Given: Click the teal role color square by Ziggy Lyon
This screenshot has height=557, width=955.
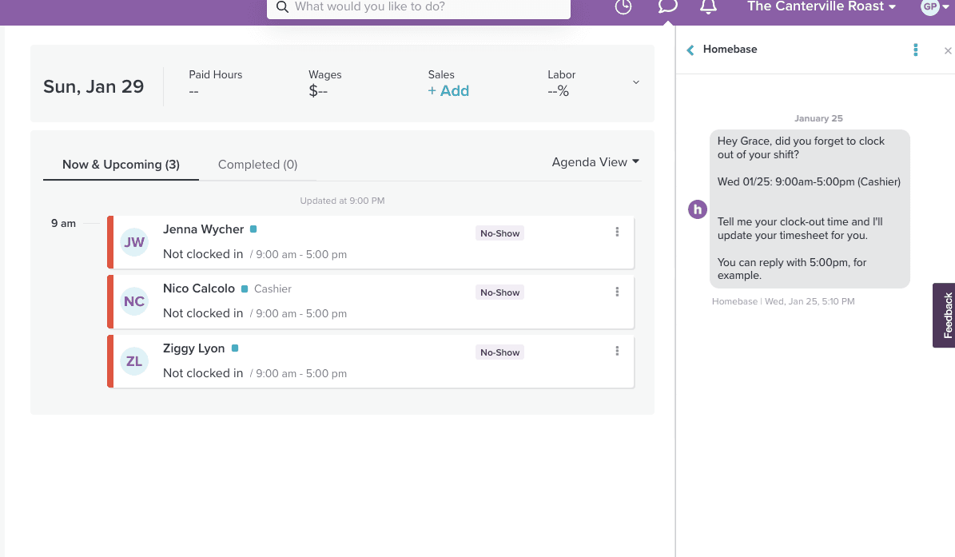Looking at the screenshot, I should point(234,348).
